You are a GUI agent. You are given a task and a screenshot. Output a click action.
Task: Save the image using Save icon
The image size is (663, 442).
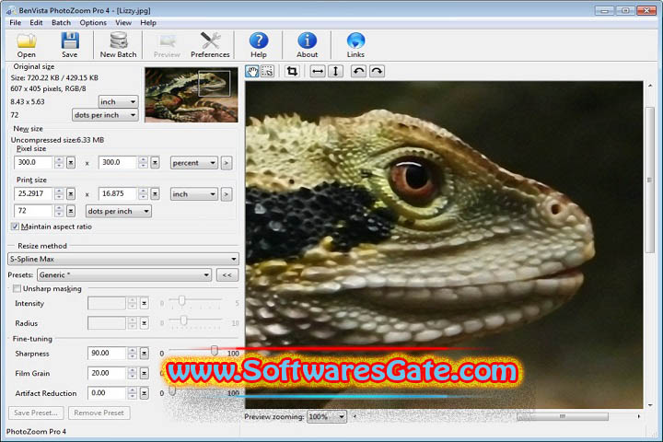pos(70,45)
